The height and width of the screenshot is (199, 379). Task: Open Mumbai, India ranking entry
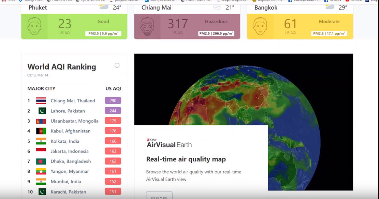(66, 182)
